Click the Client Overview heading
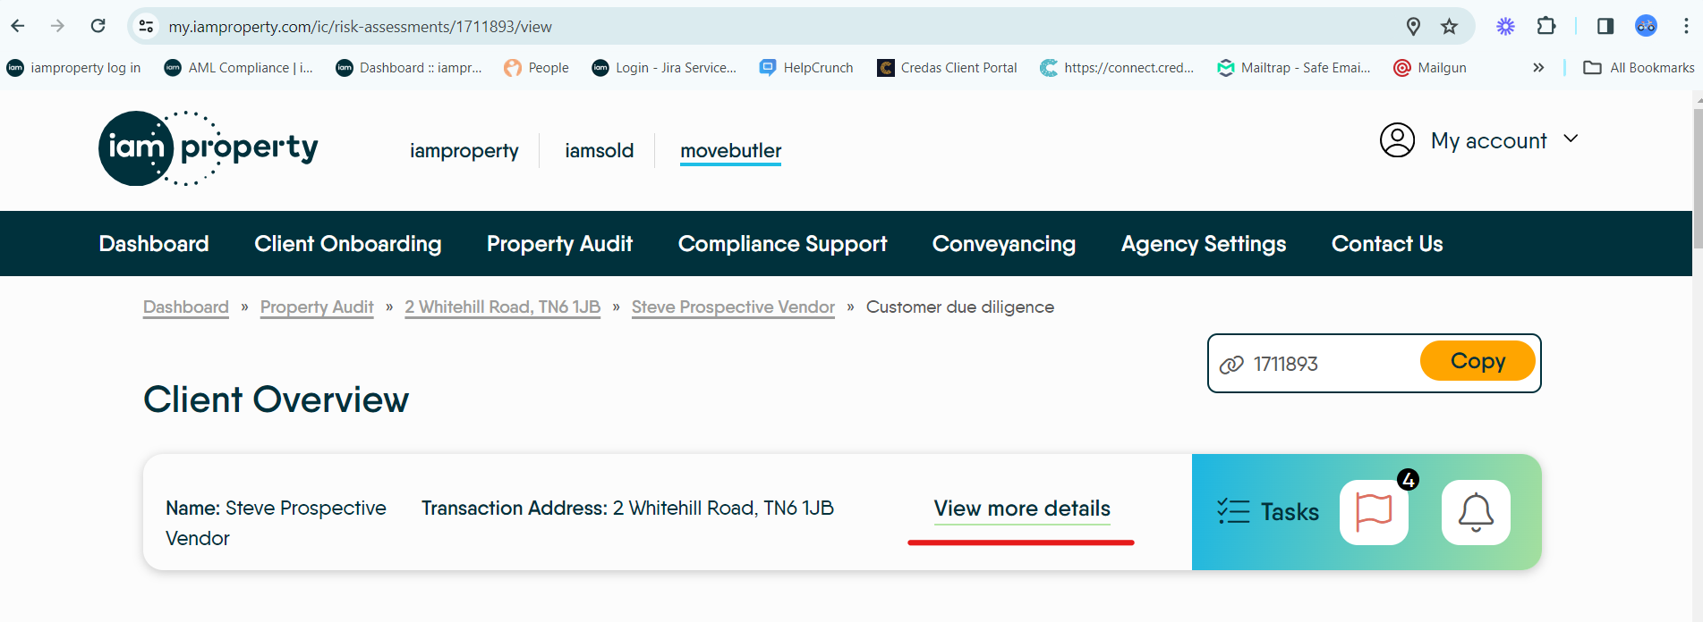 click(x=276, y=399)
